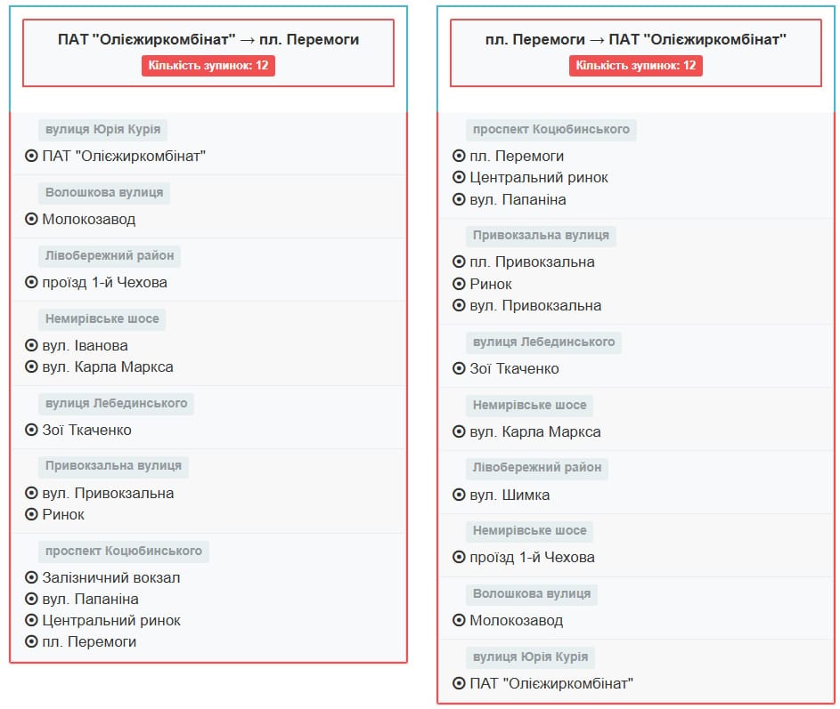This screenshot has width=840, height=709.
Task: Click the marker icon of "Ринок" listed under "пл. Привокзальна"
Action: (459, 284)
